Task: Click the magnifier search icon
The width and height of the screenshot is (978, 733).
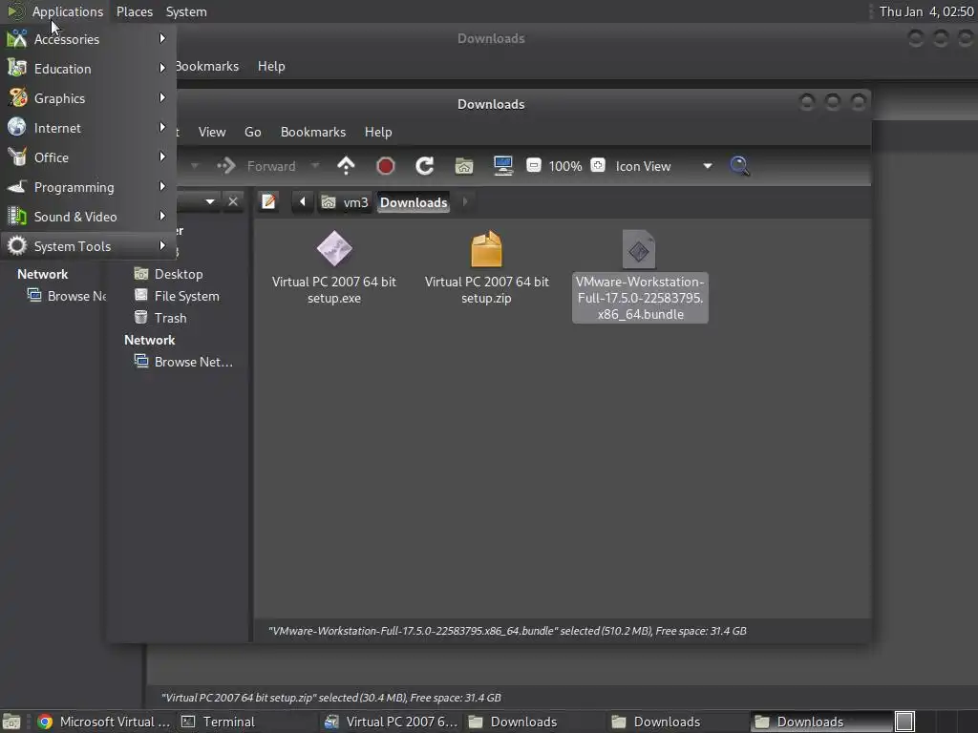Action: 739,166
